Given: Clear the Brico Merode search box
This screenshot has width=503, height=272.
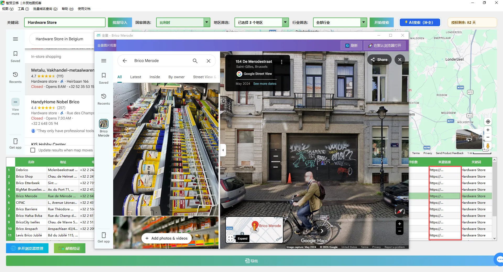Looking at the screenshot, I should point(209,61).
